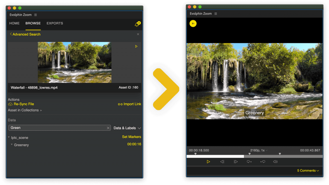Switch to the HOME tab

(x=14, y=23)
